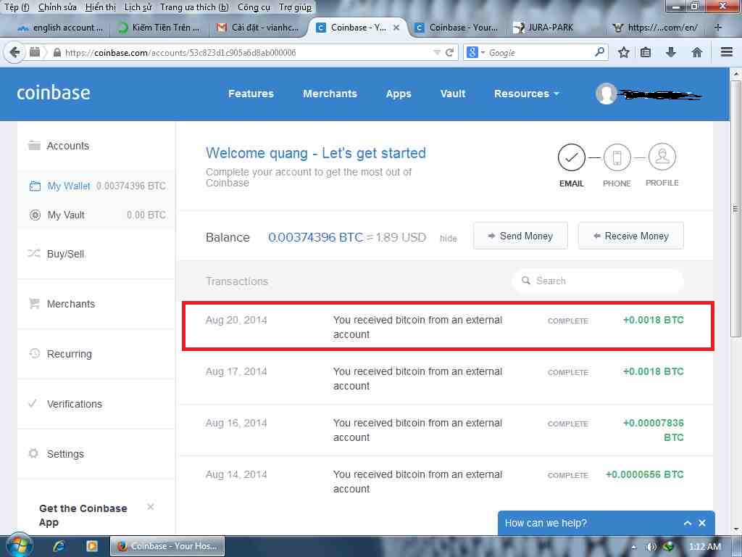Switch to the second Coinbase - Your tab
The height and width of the screenshot is (557, 742).
point(457,28)
